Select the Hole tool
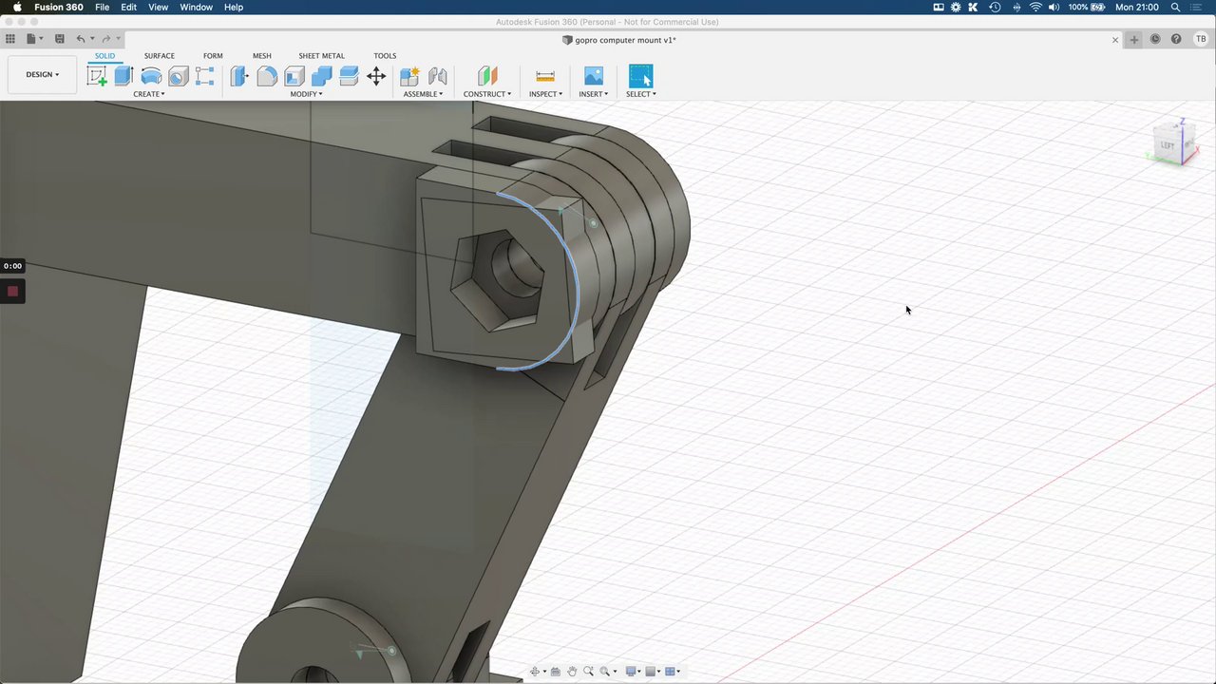1216x684 pixels. 178,77
